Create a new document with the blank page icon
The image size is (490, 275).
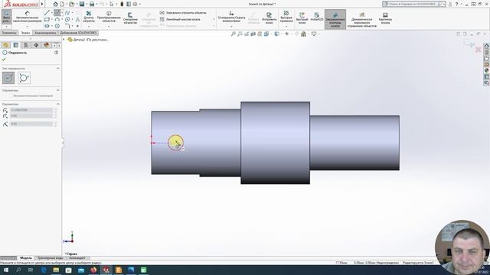pyautogui.click(x=62, y=4)
